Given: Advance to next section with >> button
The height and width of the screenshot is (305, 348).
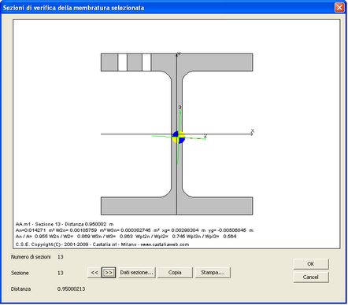Looking at the screenshot, I should (109, 273).
